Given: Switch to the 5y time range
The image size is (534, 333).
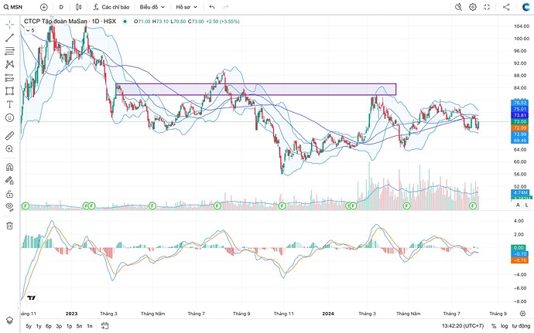Looking at the screenshot, I should (29, 326).
